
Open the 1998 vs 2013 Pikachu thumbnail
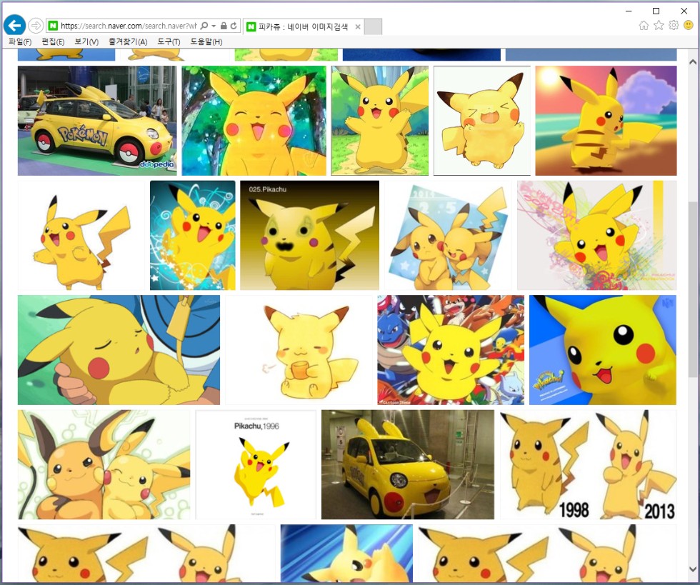coord(588,464)
